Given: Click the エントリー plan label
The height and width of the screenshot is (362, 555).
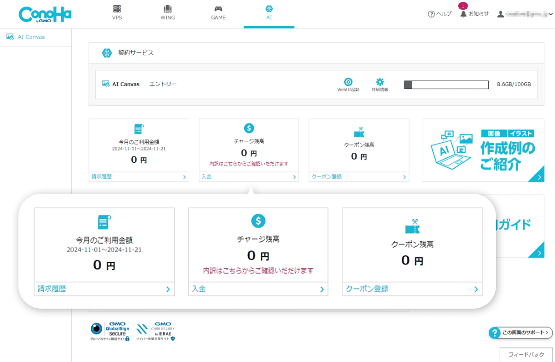Looking at the screenshot, I should [163, 84].
